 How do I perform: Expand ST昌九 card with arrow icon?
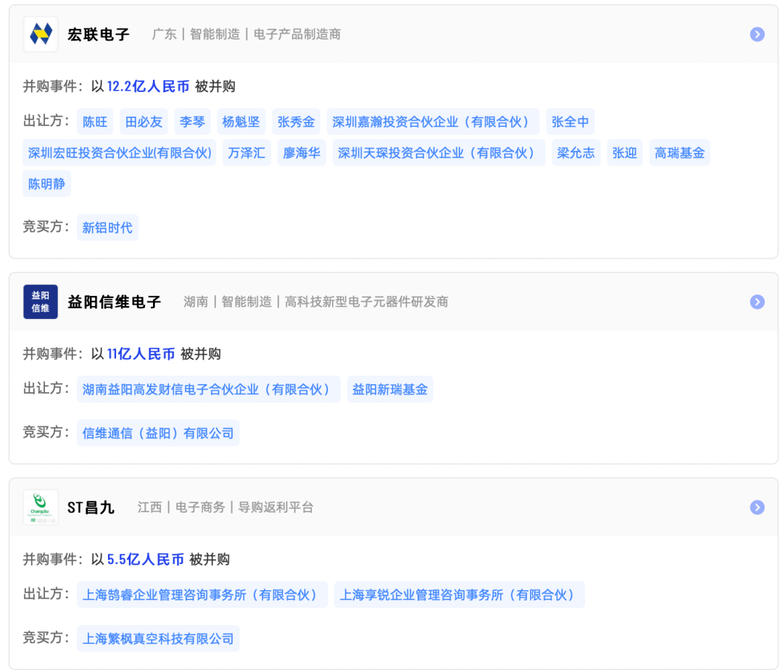click(757, 508)
